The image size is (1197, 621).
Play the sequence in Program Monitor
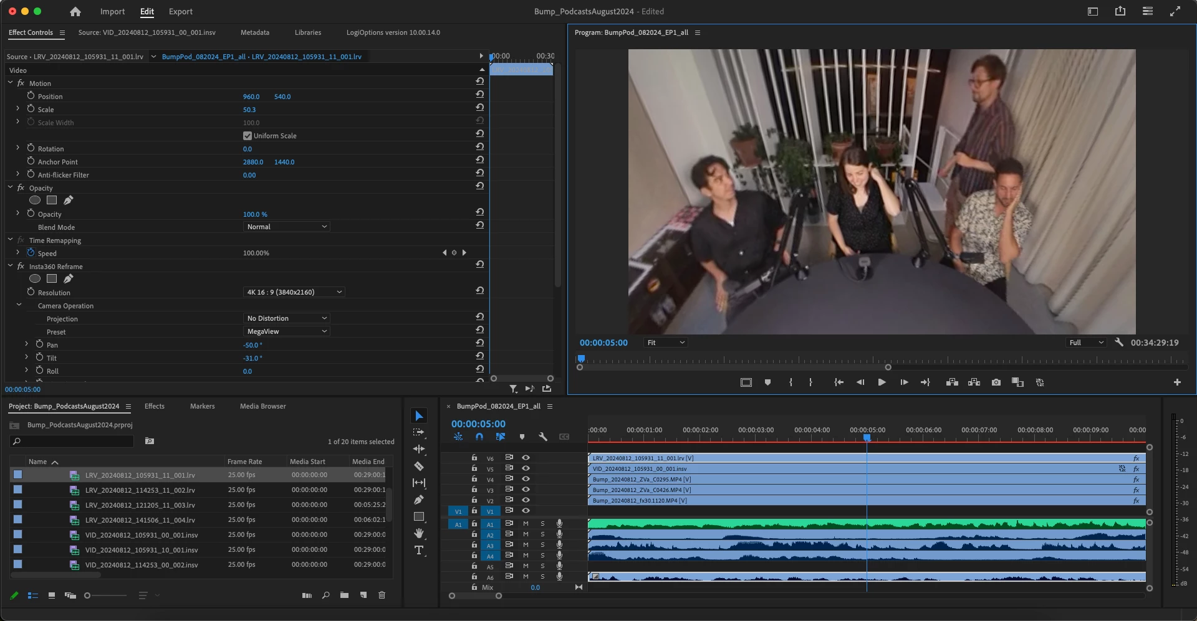pyautogui.click(x=882, y=382)
